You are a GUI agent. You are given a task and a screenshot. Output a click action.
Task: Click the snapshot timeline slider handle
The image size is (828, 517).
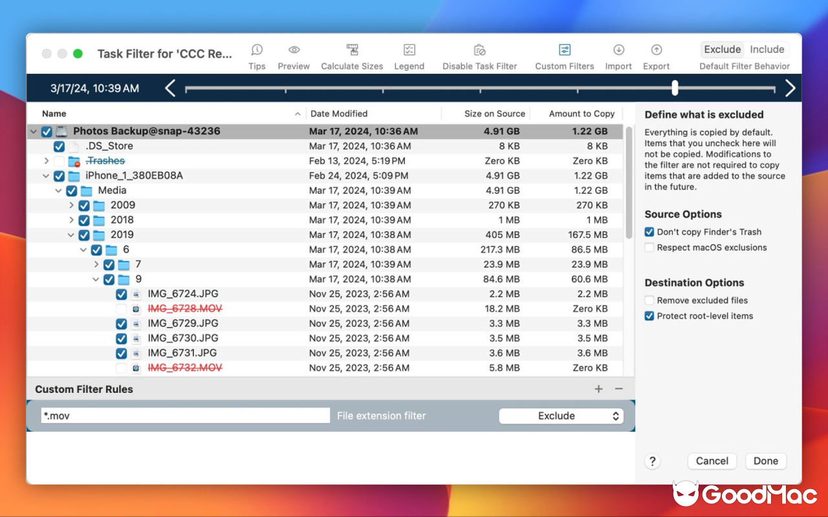pyautogui.click(x=675, y=88)
